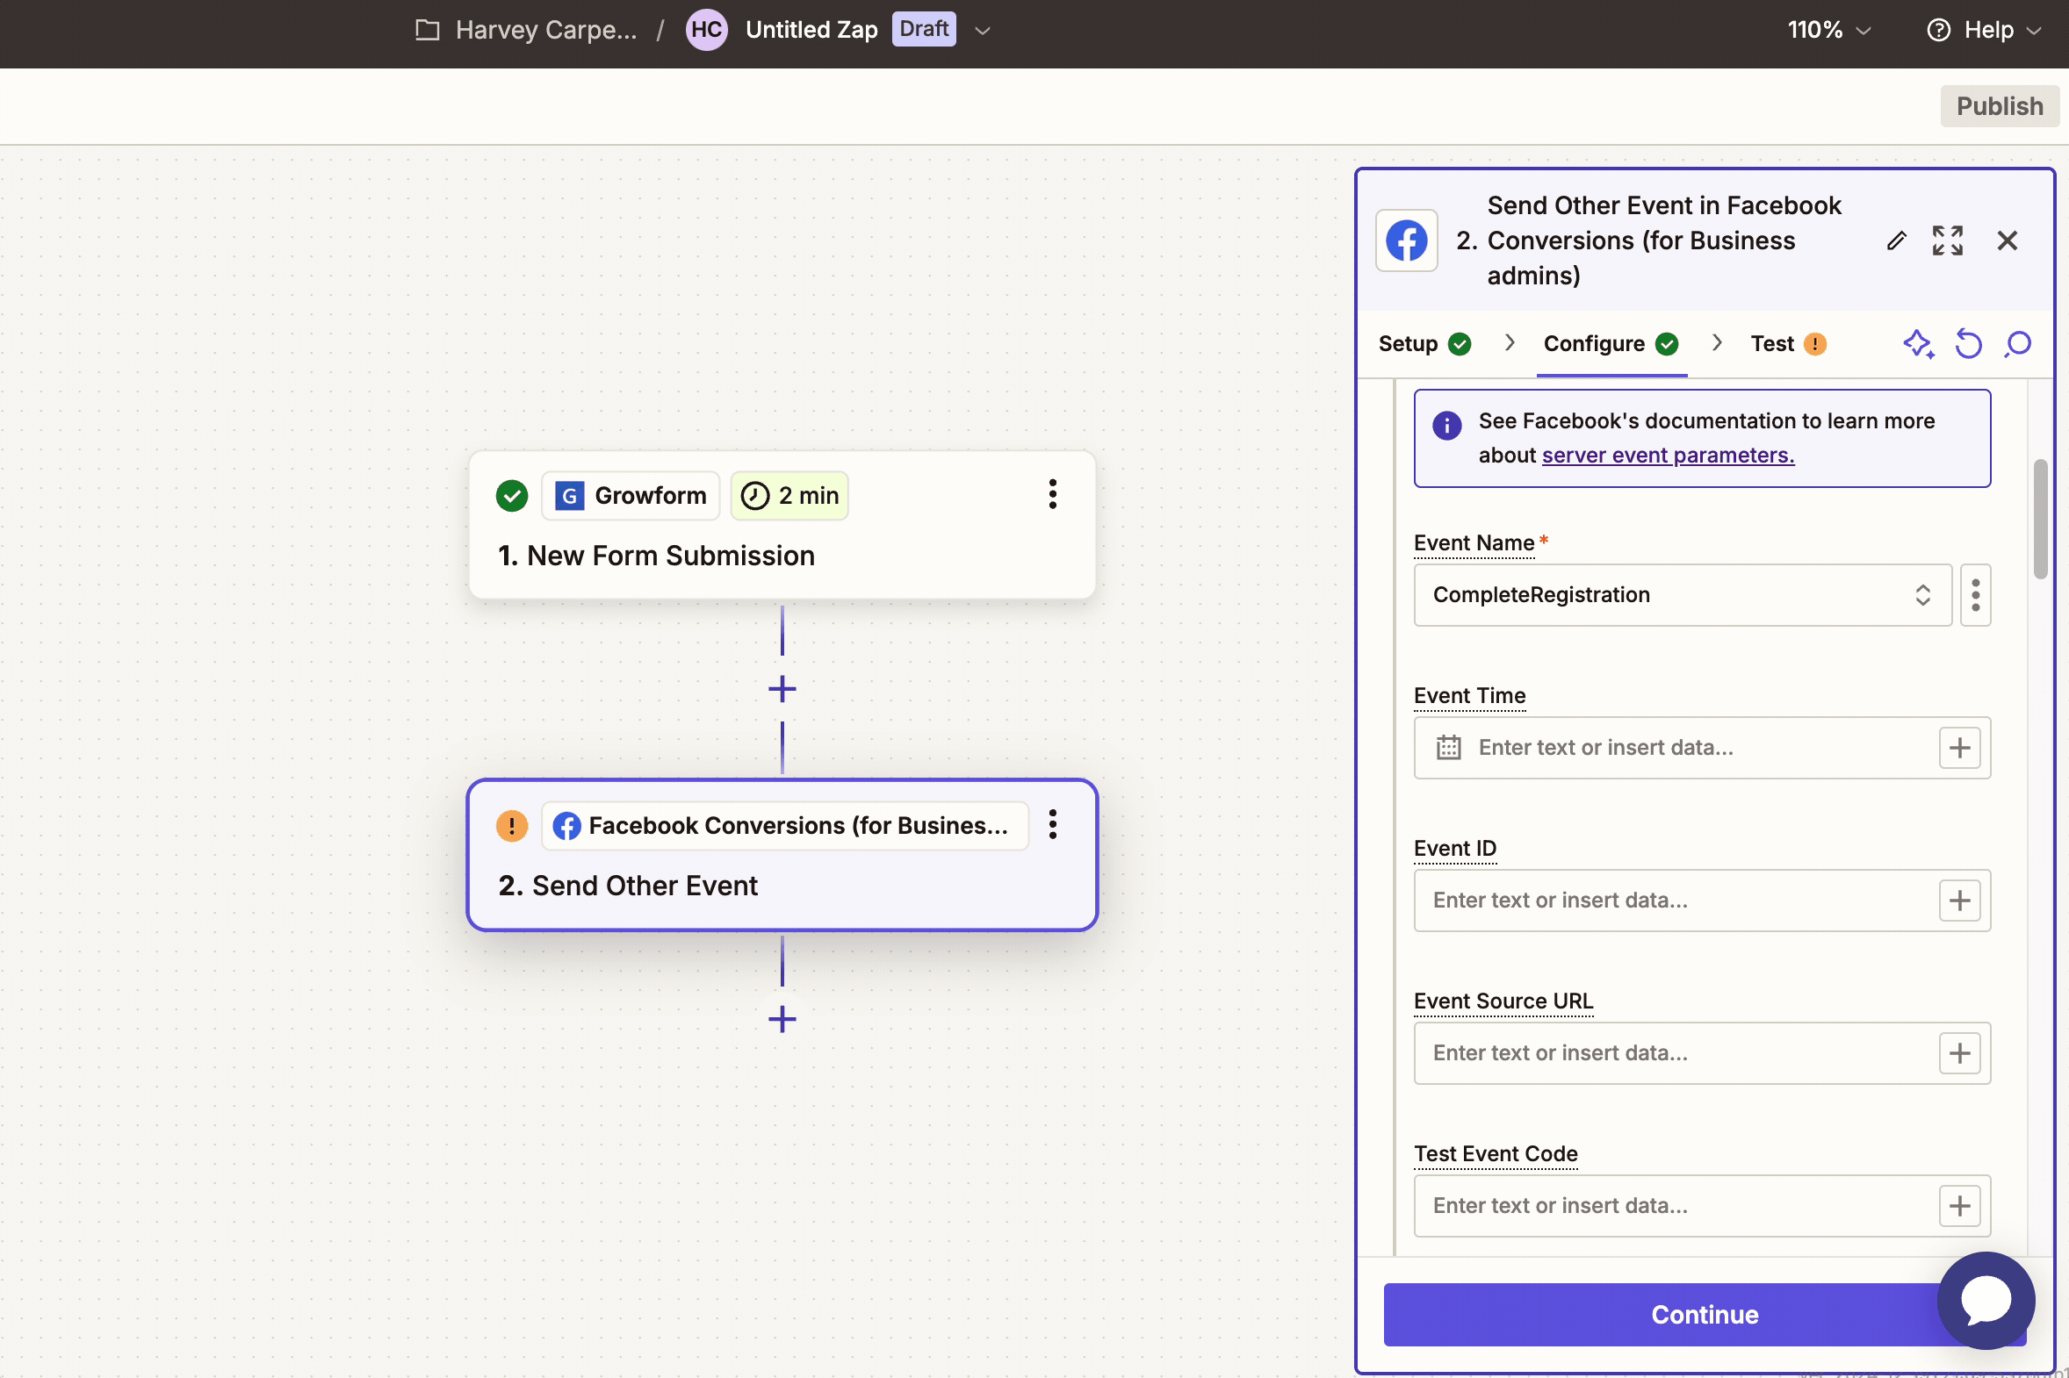The width and height of the screenshot is (2069, 1378).
Task: Insert data with plus in Event Source URL
Action: click(x=1959, y=1054)
